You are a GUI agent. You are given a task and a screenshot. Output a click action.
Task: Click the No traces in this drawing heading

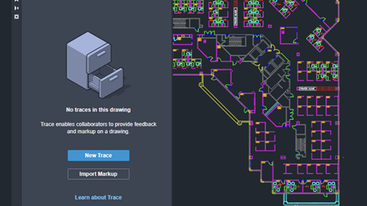tap(98, 110)
